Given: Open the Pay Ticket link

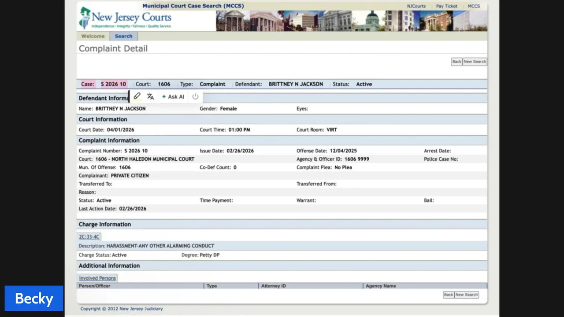Looking at the screenshot, I should tap(447, 6).
